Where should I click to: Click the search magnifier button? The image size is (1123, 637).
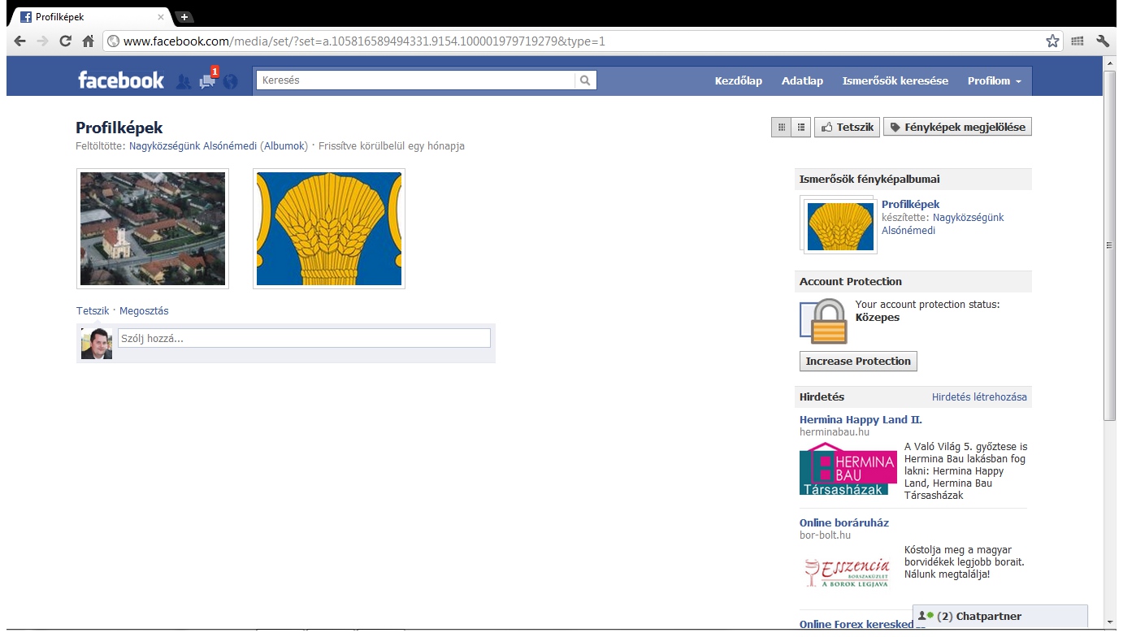[x=585, y=80]
